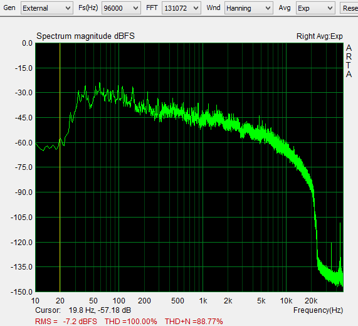358x326 pixels.
Task: Open the FFT size dropdown showing 131072
Action: (181, 8)
